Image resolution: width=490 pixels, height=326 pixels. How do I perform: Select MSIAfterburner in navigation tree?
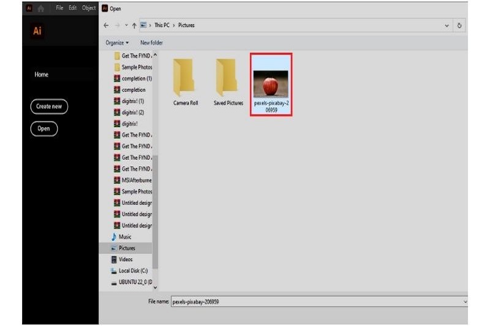click(133, 180)
